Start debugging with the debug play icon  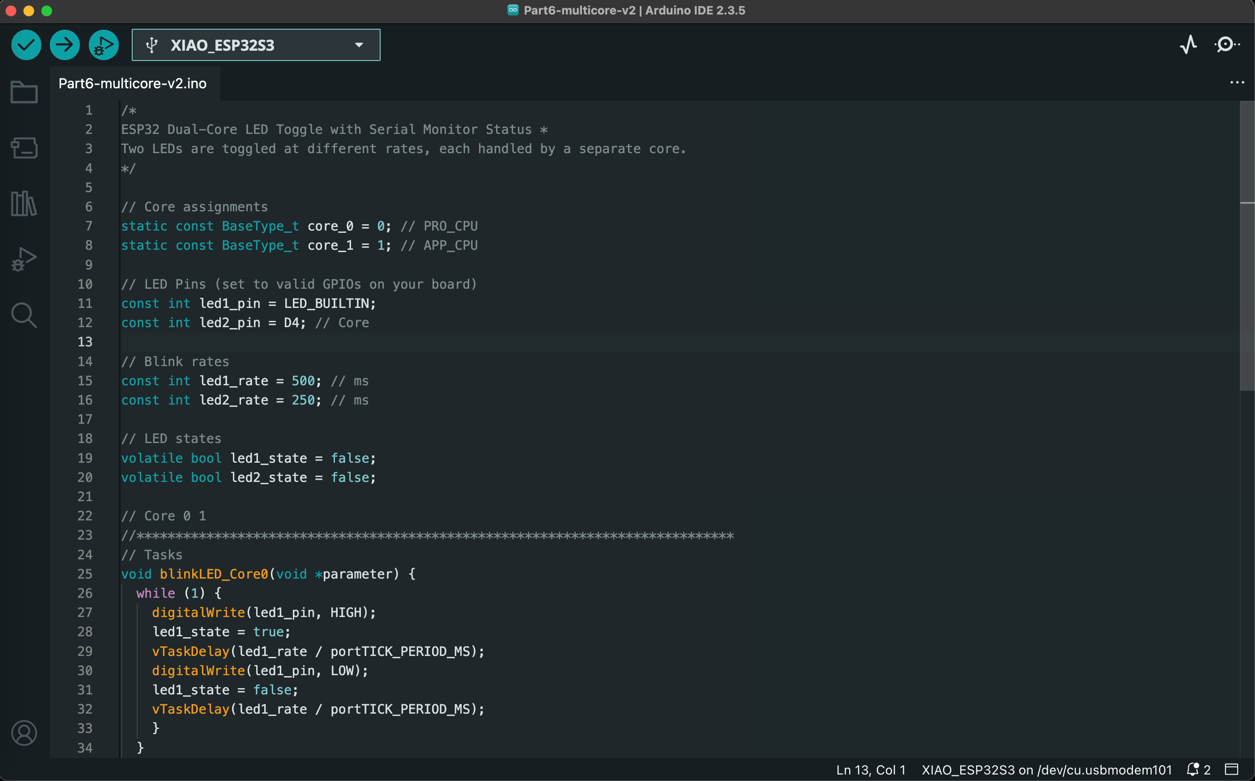(x=103, y=45)
